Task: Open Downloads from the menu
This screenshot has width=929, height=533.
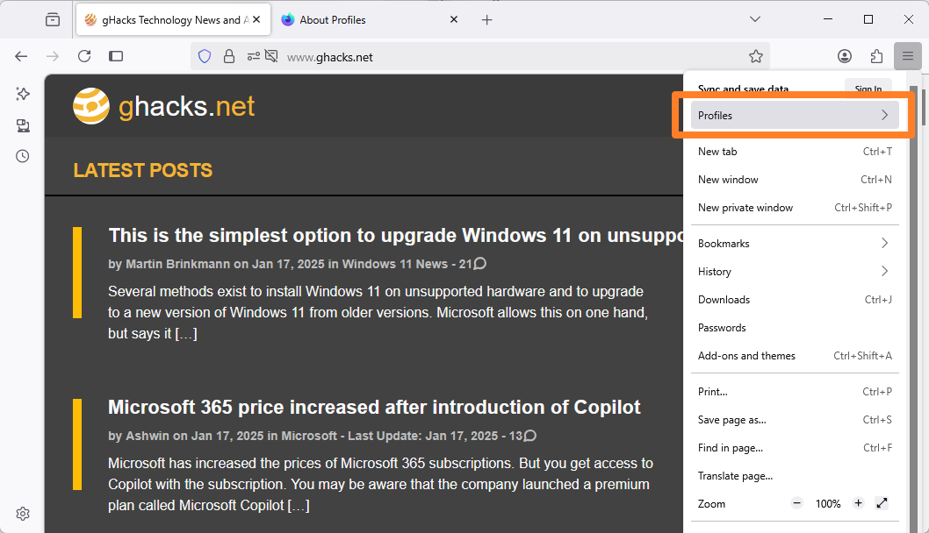Action: [795, 299]
